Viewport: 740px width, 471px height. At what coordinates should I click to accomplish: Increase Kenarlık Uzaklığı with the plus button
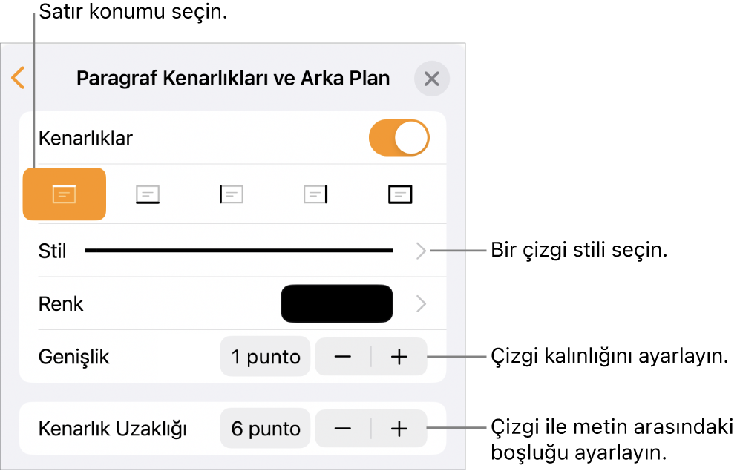point(399,429)
